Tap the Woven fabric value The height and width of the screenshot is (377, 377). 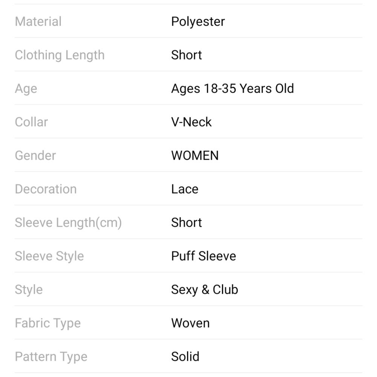coord(190,323)
